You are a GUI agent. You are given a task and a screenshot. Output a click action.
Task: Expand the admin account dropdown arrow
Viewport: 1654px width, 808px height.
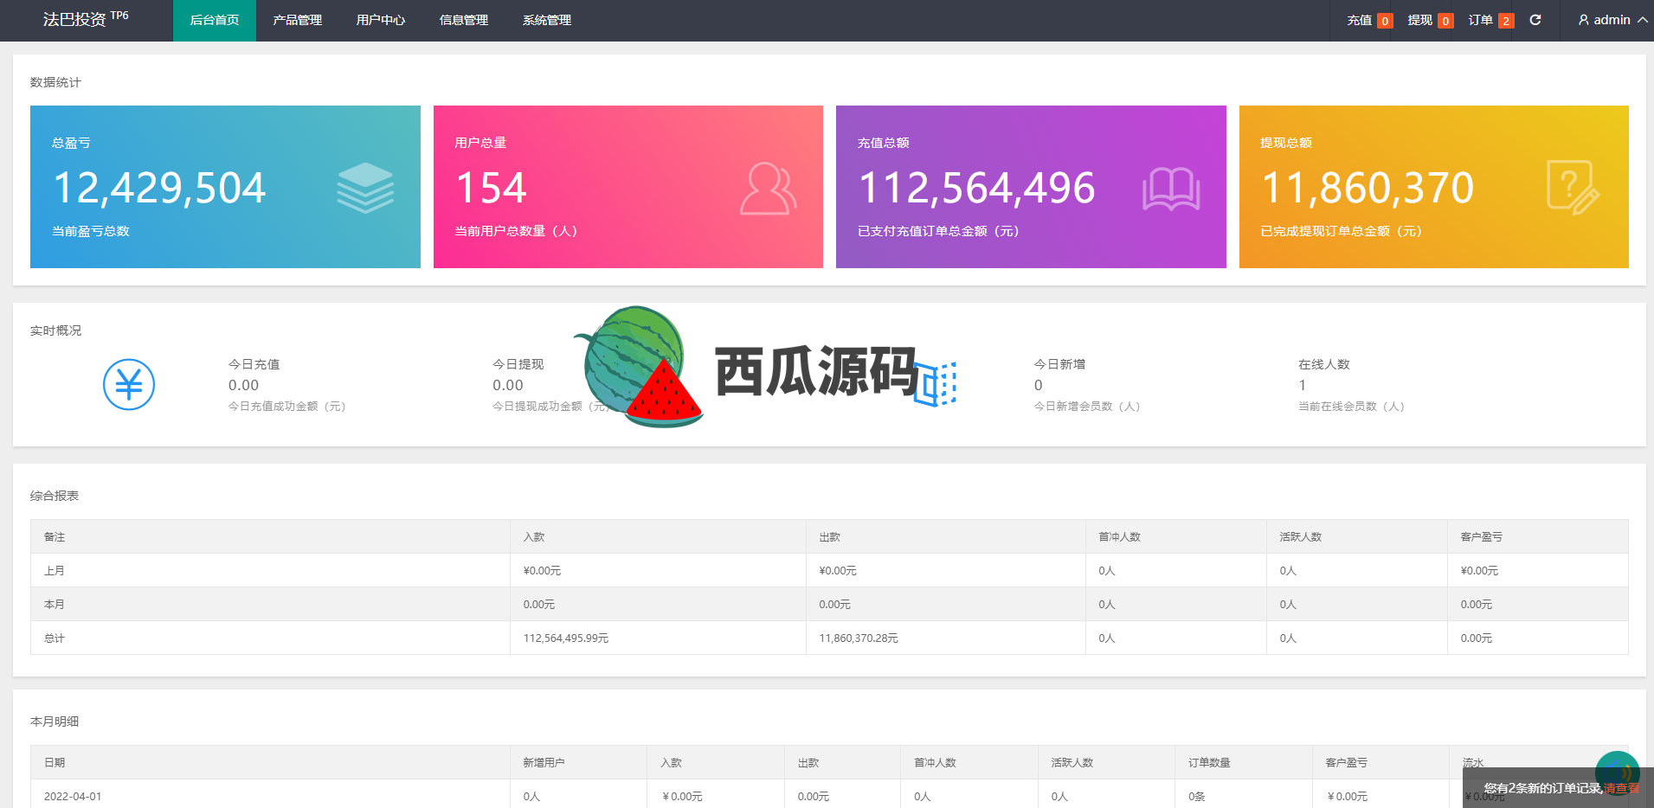pyautogui.click(x=1642, y=20)
